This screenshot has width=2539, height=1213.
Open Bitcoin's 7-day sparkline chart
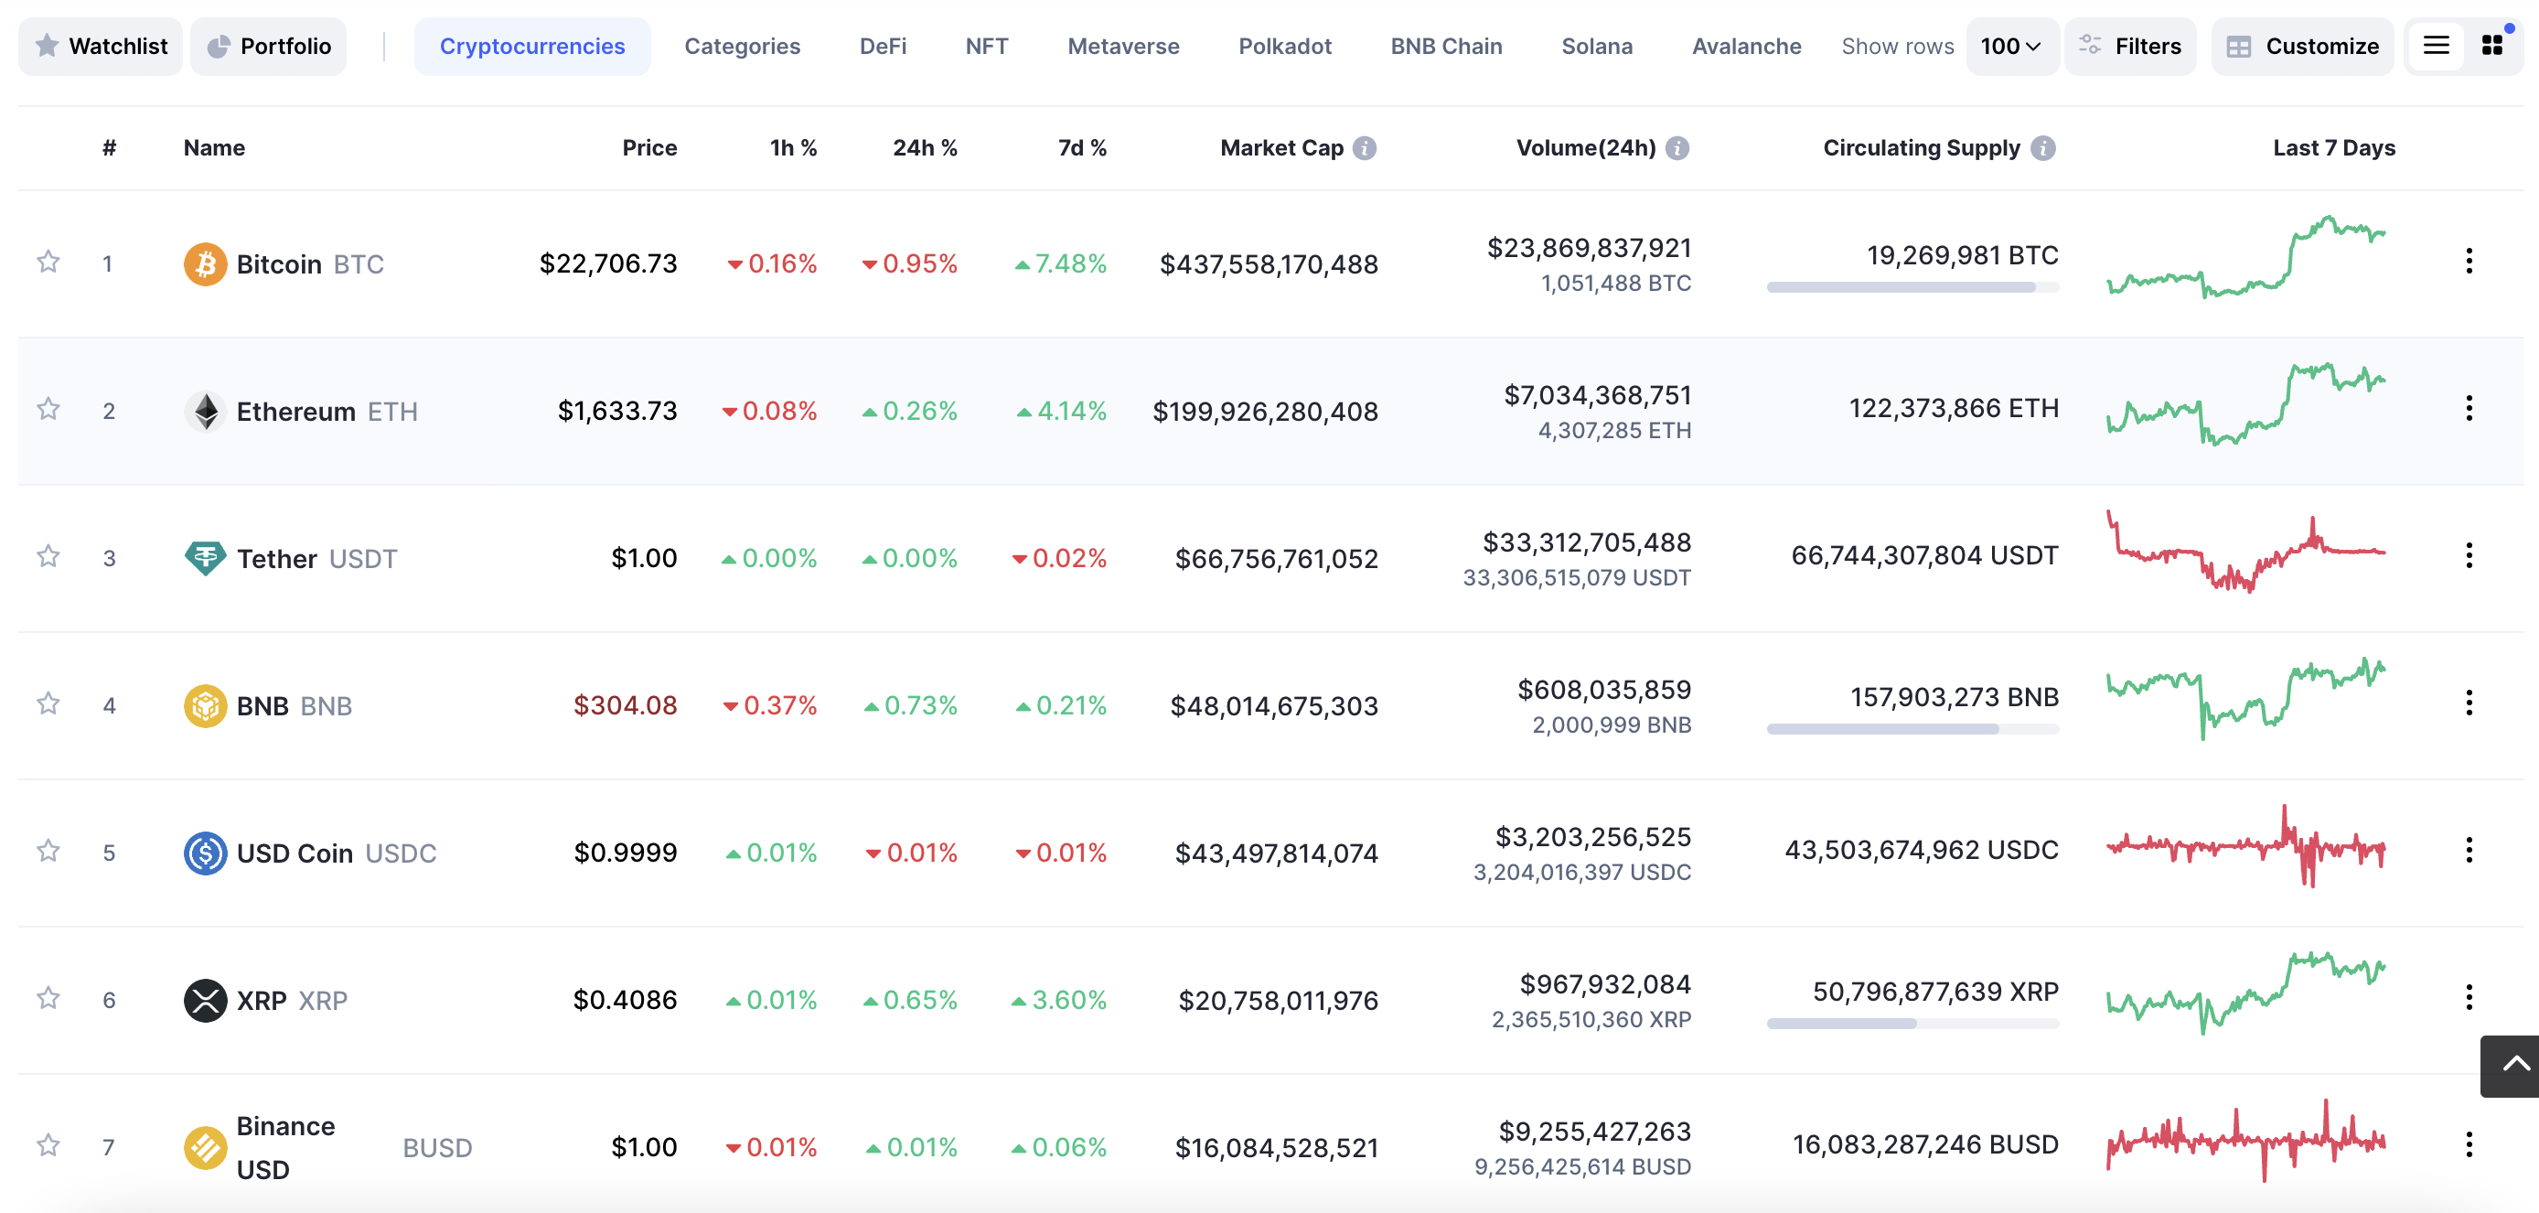2246,256
